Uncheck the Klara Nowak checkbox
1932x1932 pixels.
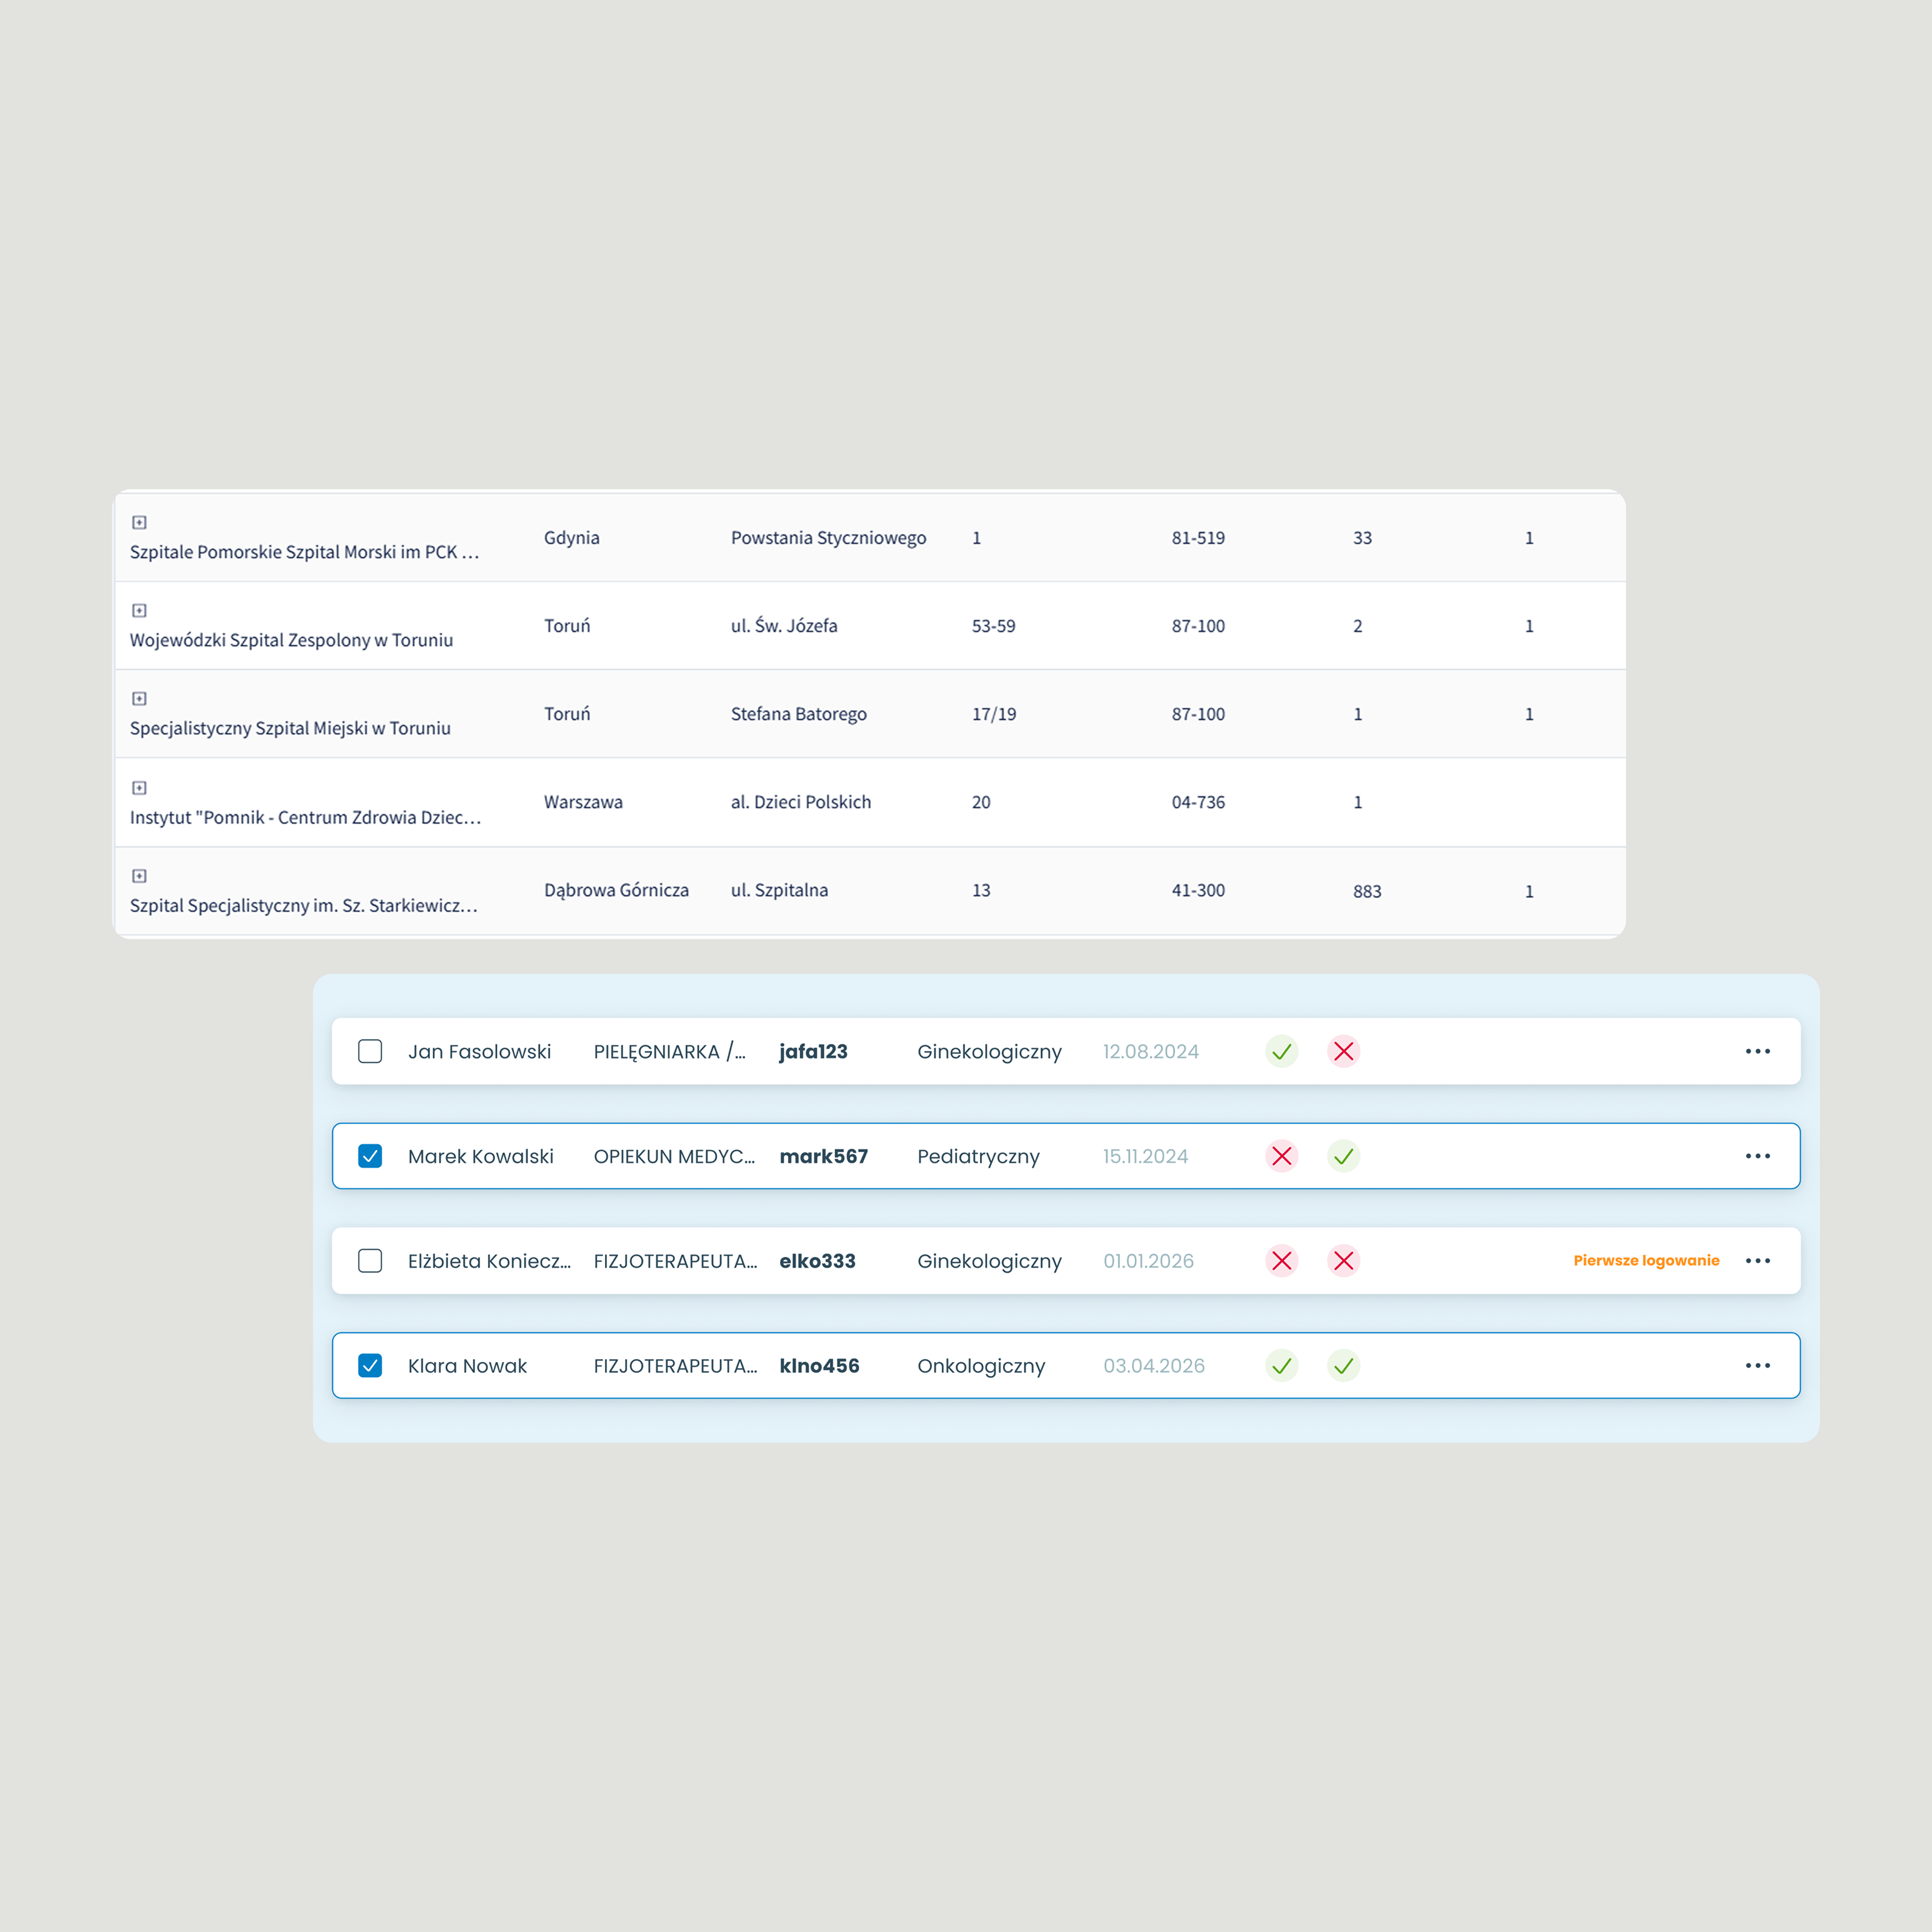(x=370, y=1365)
